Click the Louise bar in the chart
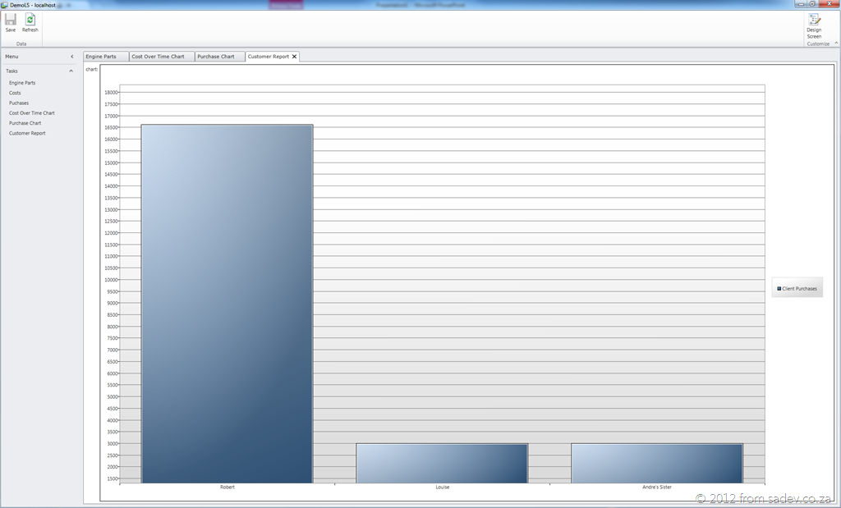The width and height of the screenshot is (841, 508). (442, 463)
